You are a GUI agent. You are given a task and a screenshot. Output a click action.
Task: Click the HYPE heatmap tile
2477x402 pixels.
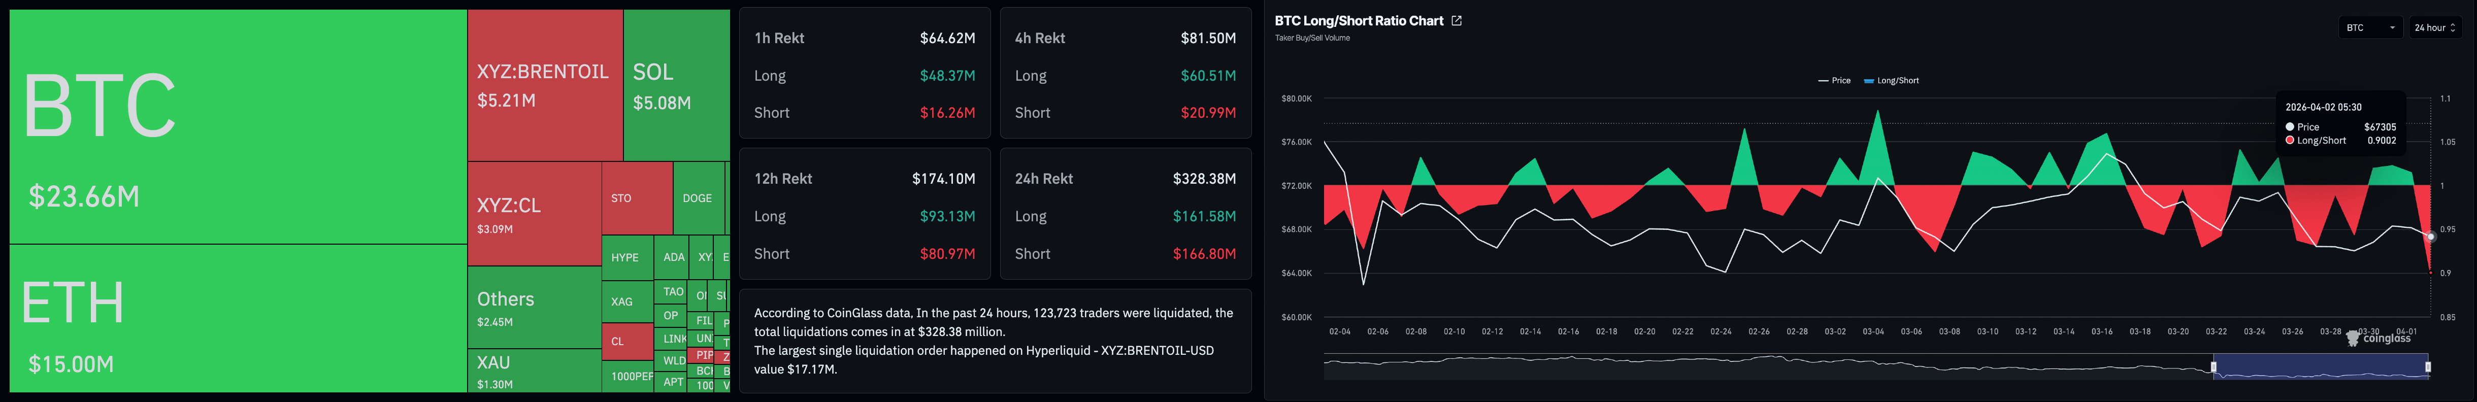coord(625,258)
